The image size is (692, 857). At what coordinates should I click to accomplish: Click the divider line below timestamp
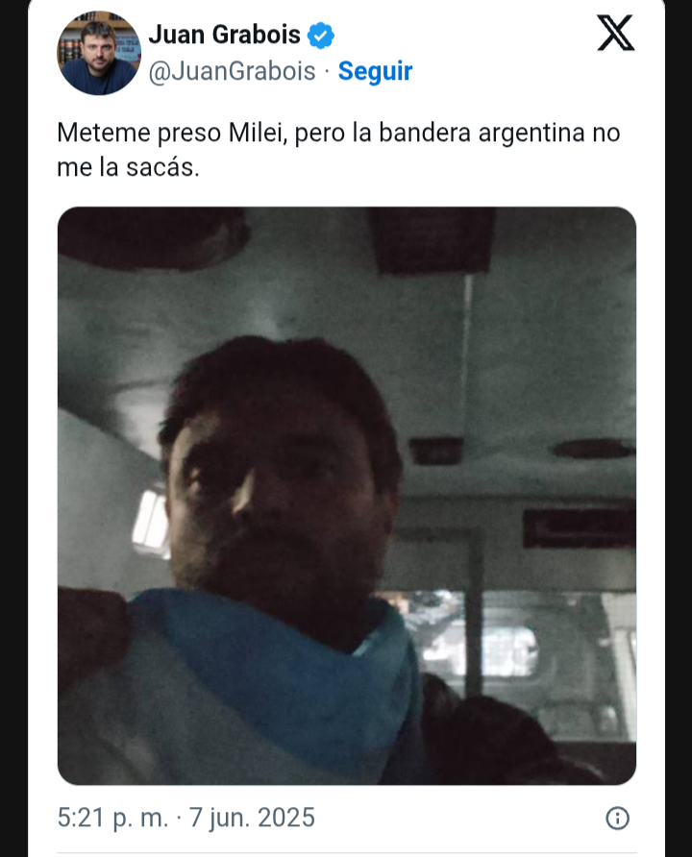pyautogui.click(x=347, y=853)
